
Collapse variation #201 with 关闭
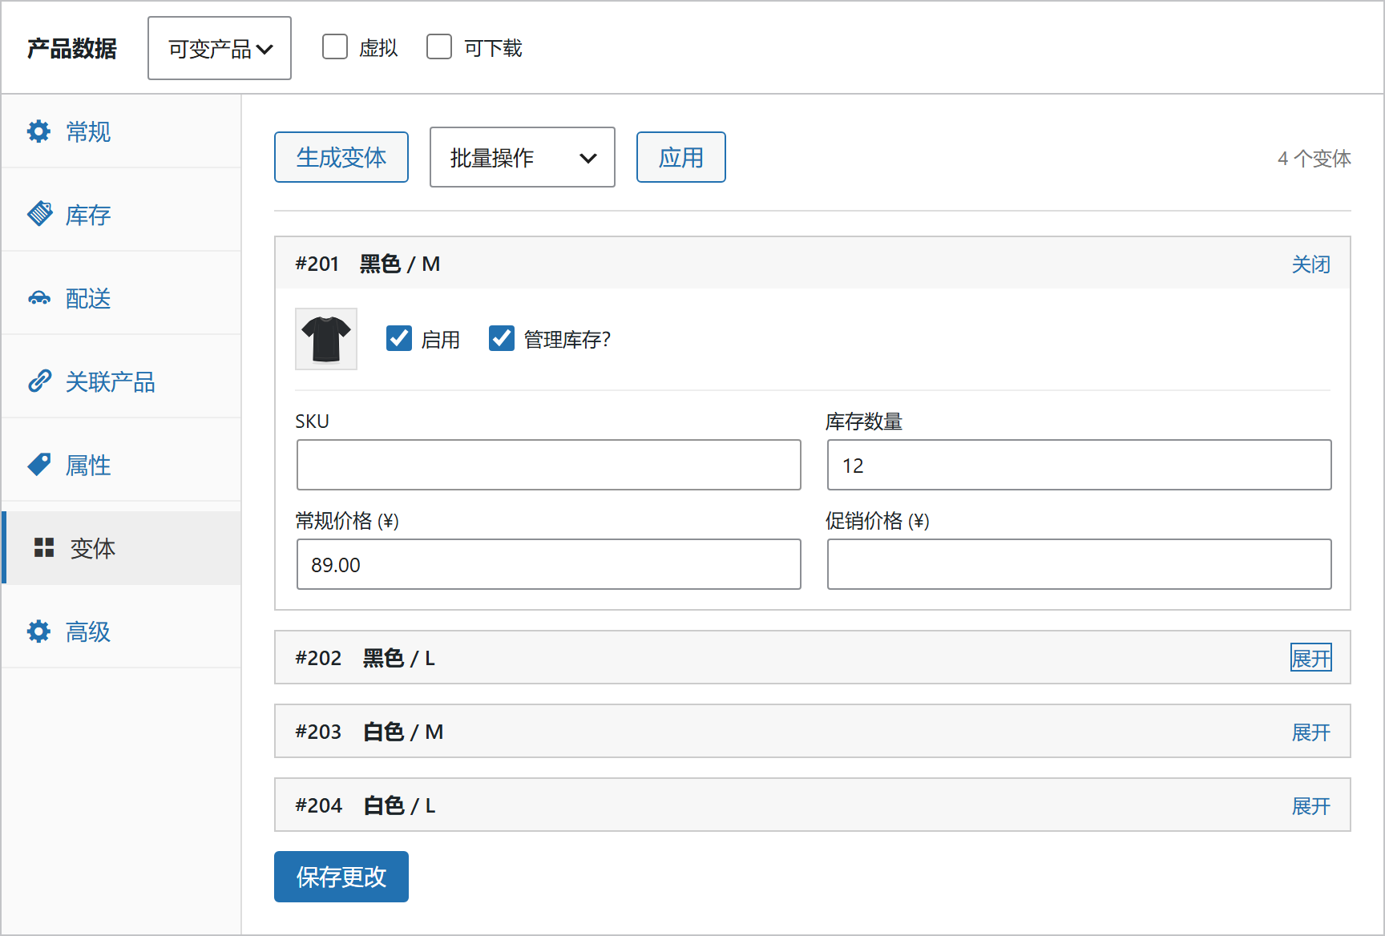coord(1310,264)
